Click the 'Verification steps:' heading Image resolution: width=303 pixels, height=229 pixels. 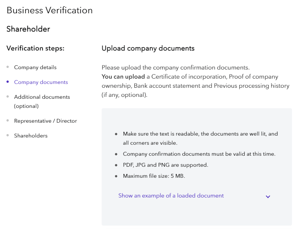coord(35,48)
